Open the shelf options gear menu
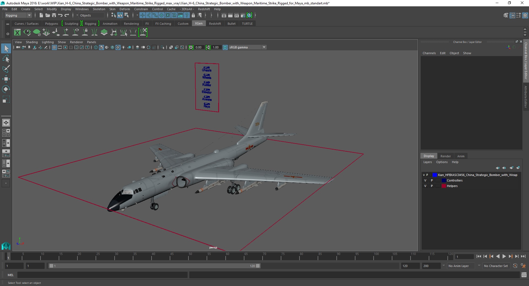The image size is (529, 286). [8, 34]
